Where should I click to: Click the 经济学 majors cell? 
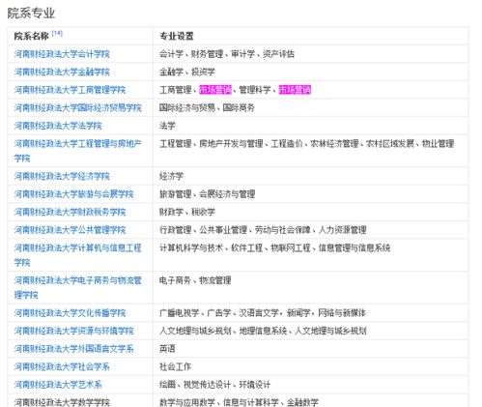click(311, 176)
